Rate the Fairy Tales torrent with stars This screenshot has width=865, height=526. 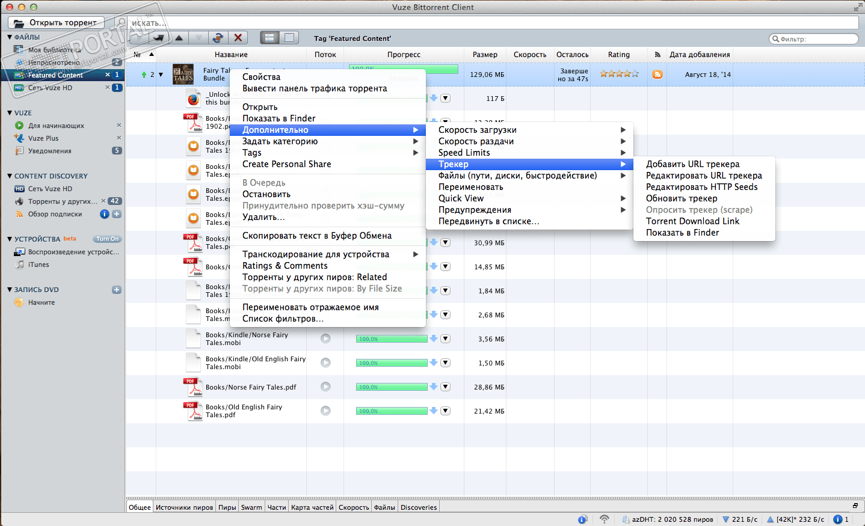point(619,74)
